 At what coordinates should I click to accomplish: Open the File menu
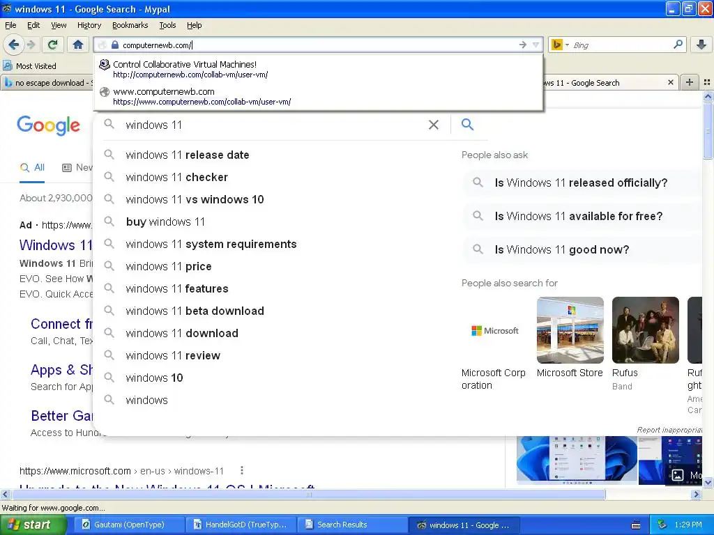click(x=10, y=25)
